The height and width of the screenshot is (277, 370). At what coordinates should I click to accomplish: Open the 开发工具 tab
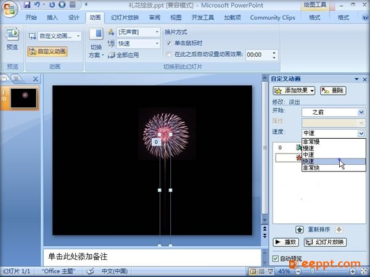202,17
